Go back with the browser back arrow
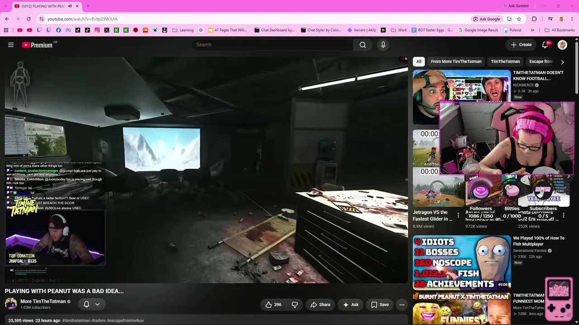This screenshot has height=325, width=579. (7, 19)
